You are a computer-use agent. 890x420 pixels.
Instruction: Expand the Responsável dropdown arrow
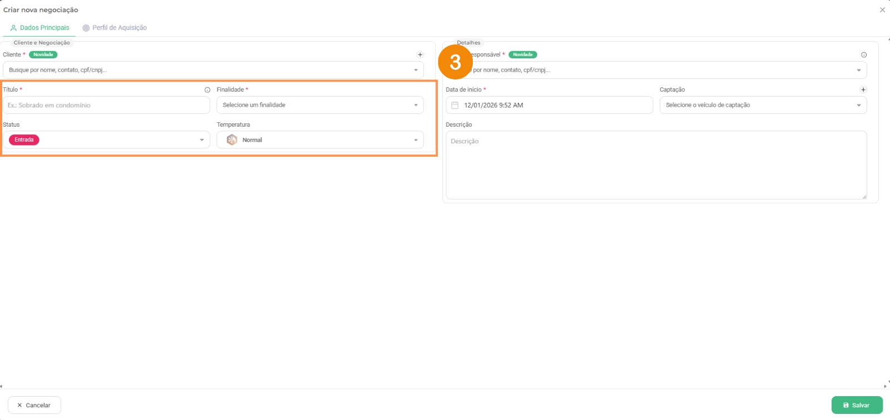859,70
